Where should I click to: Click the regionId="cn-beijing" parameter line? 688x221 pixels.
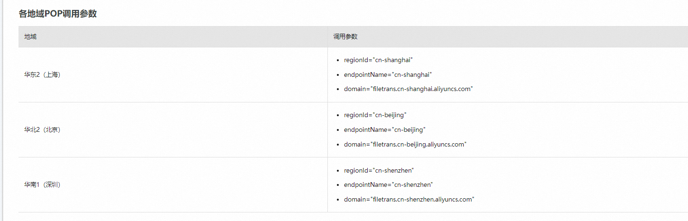tap(375, 115)
